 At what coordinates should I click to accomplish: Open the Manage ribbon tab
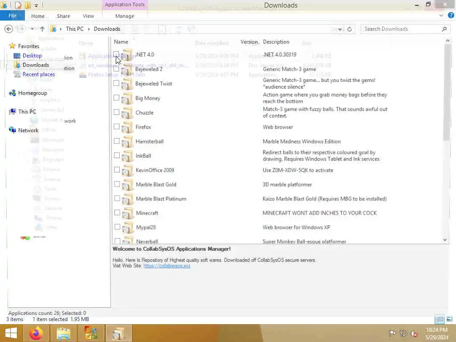click(x=125, y=16)
